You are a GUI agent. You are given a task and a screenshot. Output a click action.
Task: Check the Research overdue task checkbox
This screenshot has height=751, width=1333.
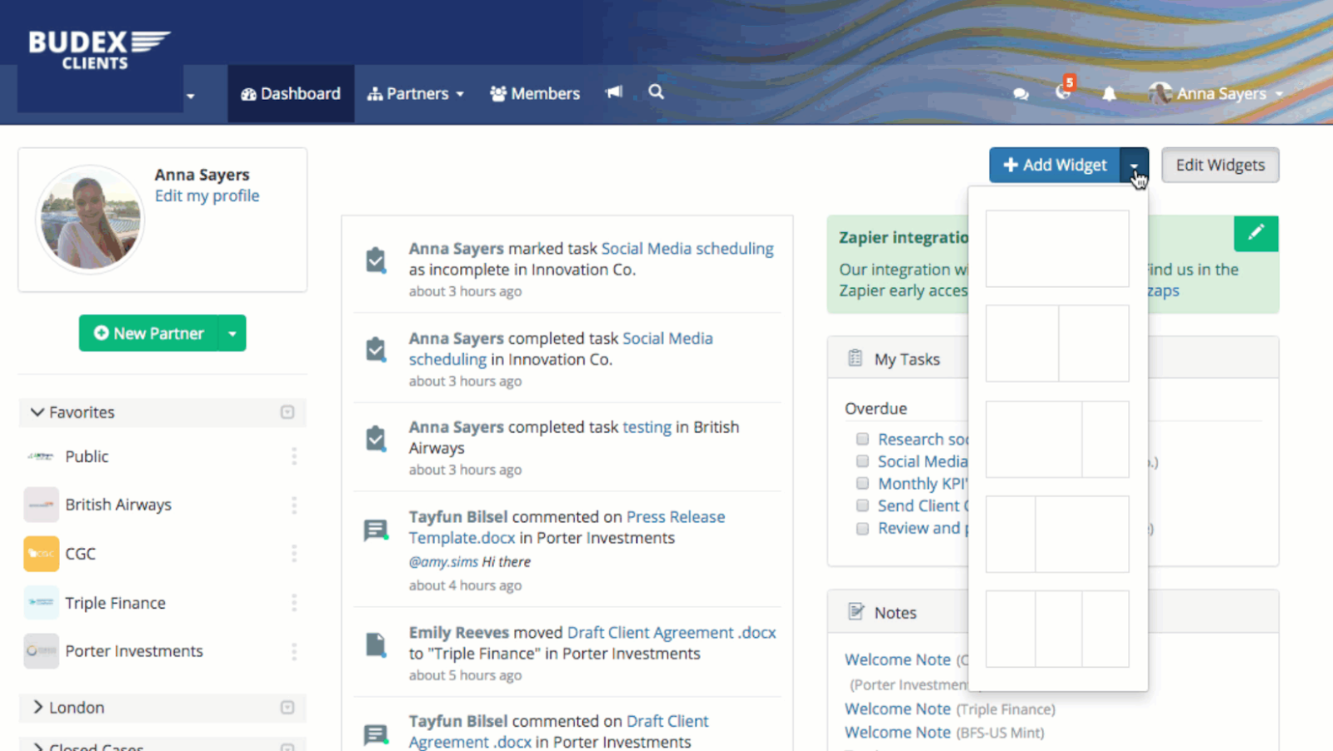point(862,439)
